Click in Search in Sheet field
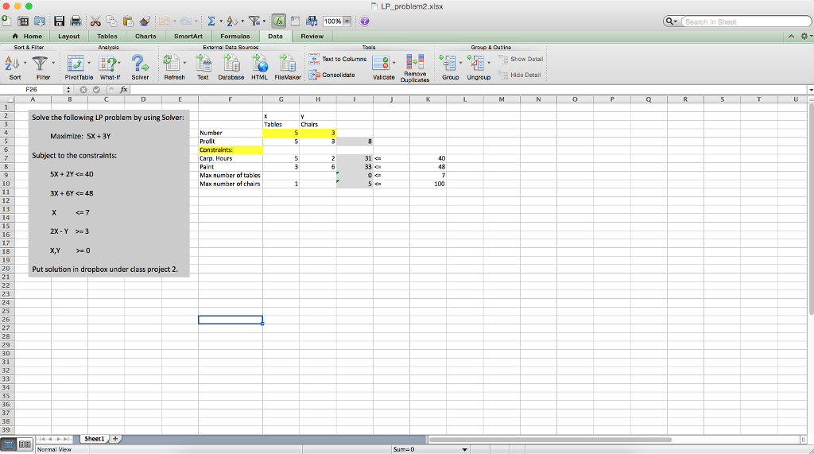The width and height of the screenshot is (814, 454). click(x=746, y=21)
